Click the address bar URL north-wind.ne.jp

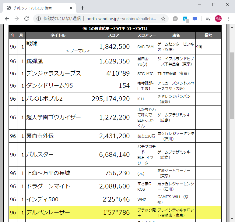point(121,19)
